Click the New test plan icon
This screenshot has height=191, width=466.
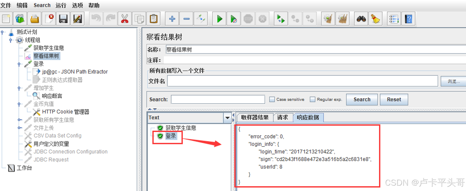(6, 19)
